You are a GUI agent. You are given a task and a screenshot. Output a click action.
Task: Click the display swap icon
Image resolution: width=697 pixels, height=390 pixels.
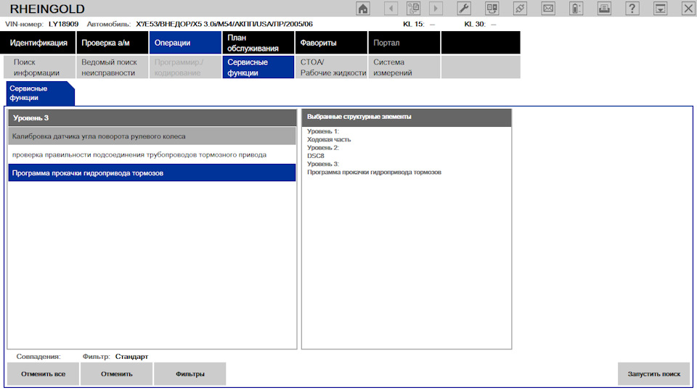[492, 9]
